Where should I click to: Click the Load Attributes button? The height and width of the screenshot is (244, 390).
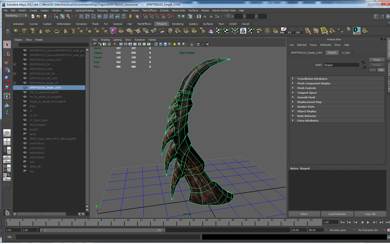coord(337,214)
